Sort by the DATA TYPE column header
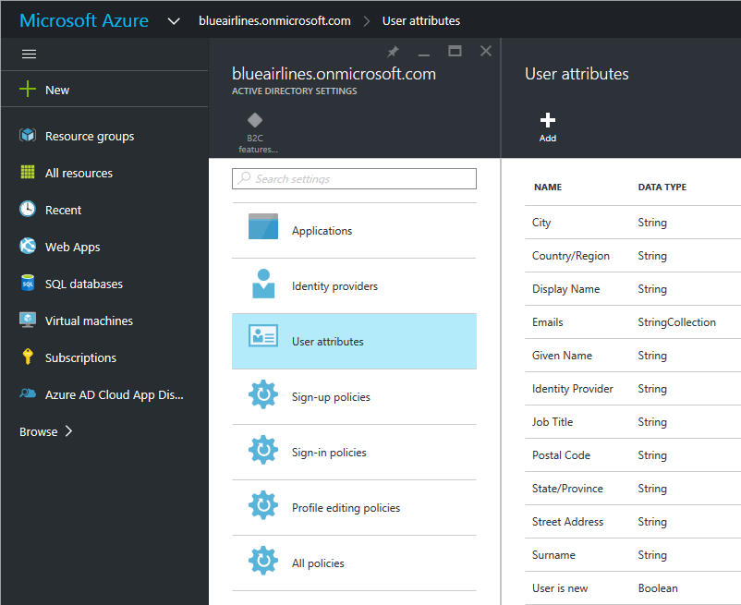 (x=662, y=187)
